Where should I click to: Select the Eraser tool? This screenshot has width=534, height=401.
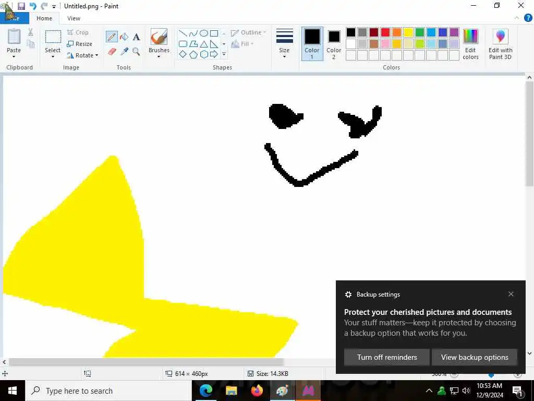coord(112,52)
